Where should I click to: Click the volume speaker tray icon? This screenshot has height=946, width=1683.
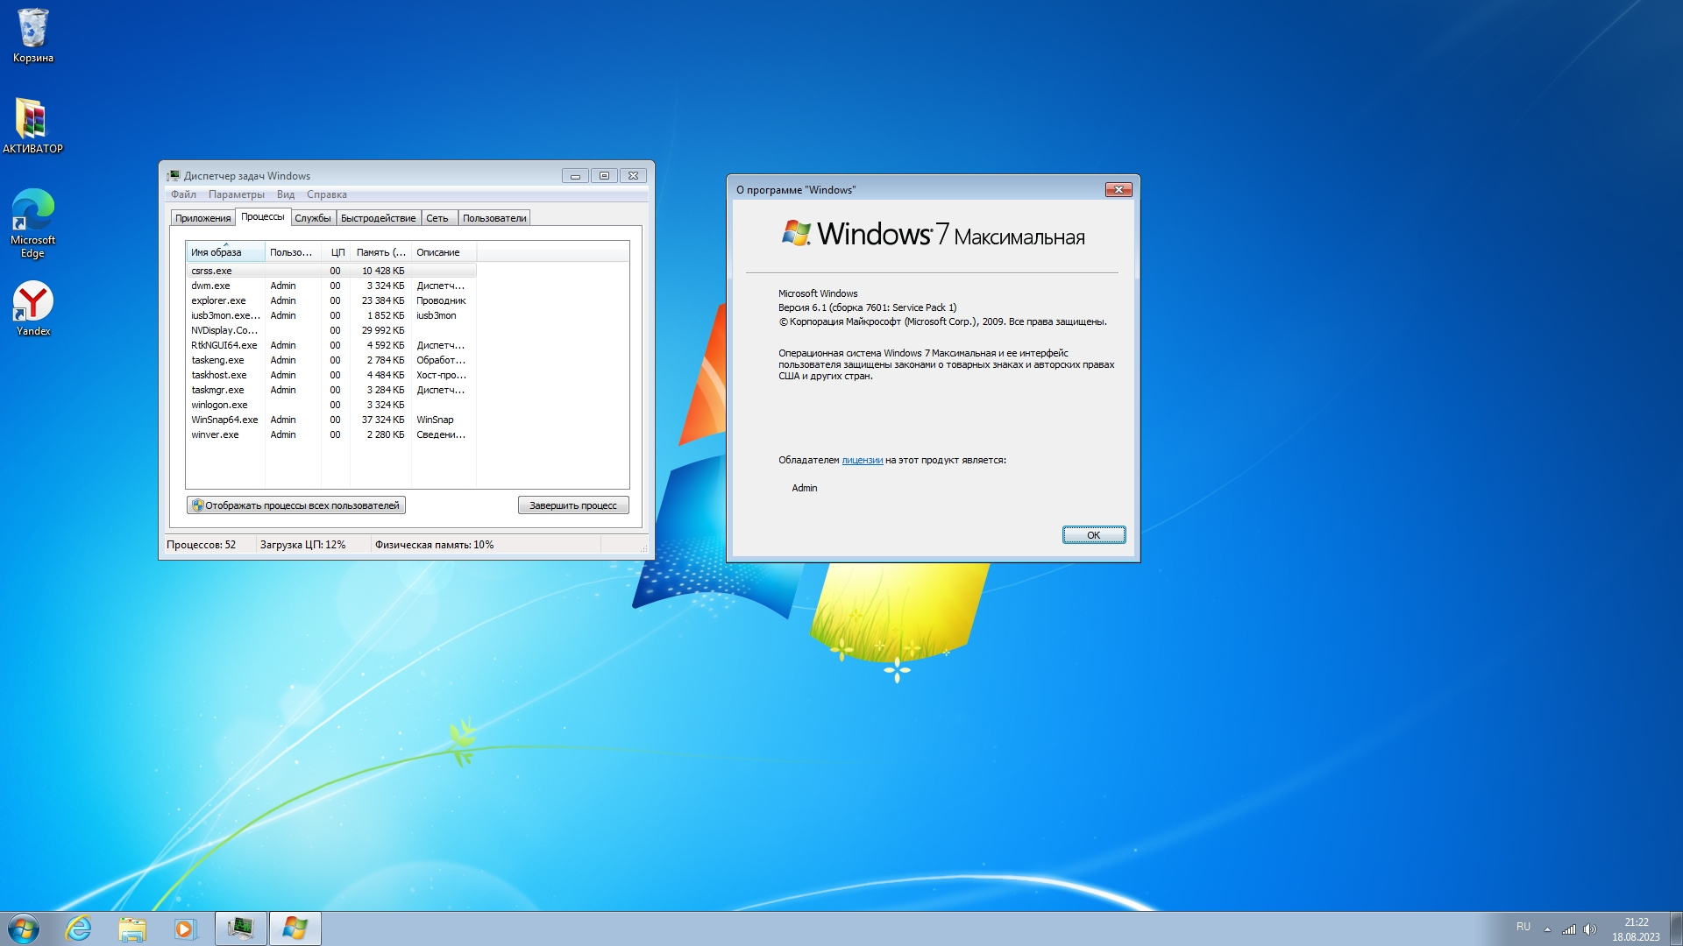click(1590, 929)
